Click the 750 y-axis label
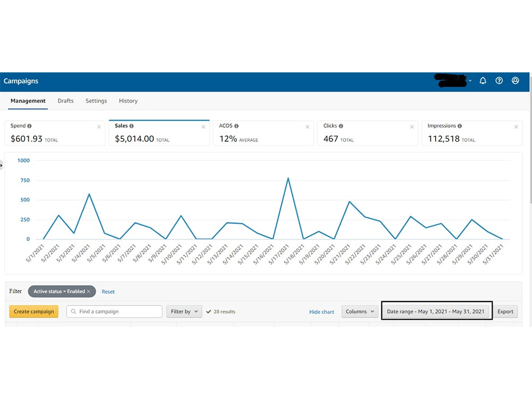The image size is (532, 399). [x=25, y=180]
